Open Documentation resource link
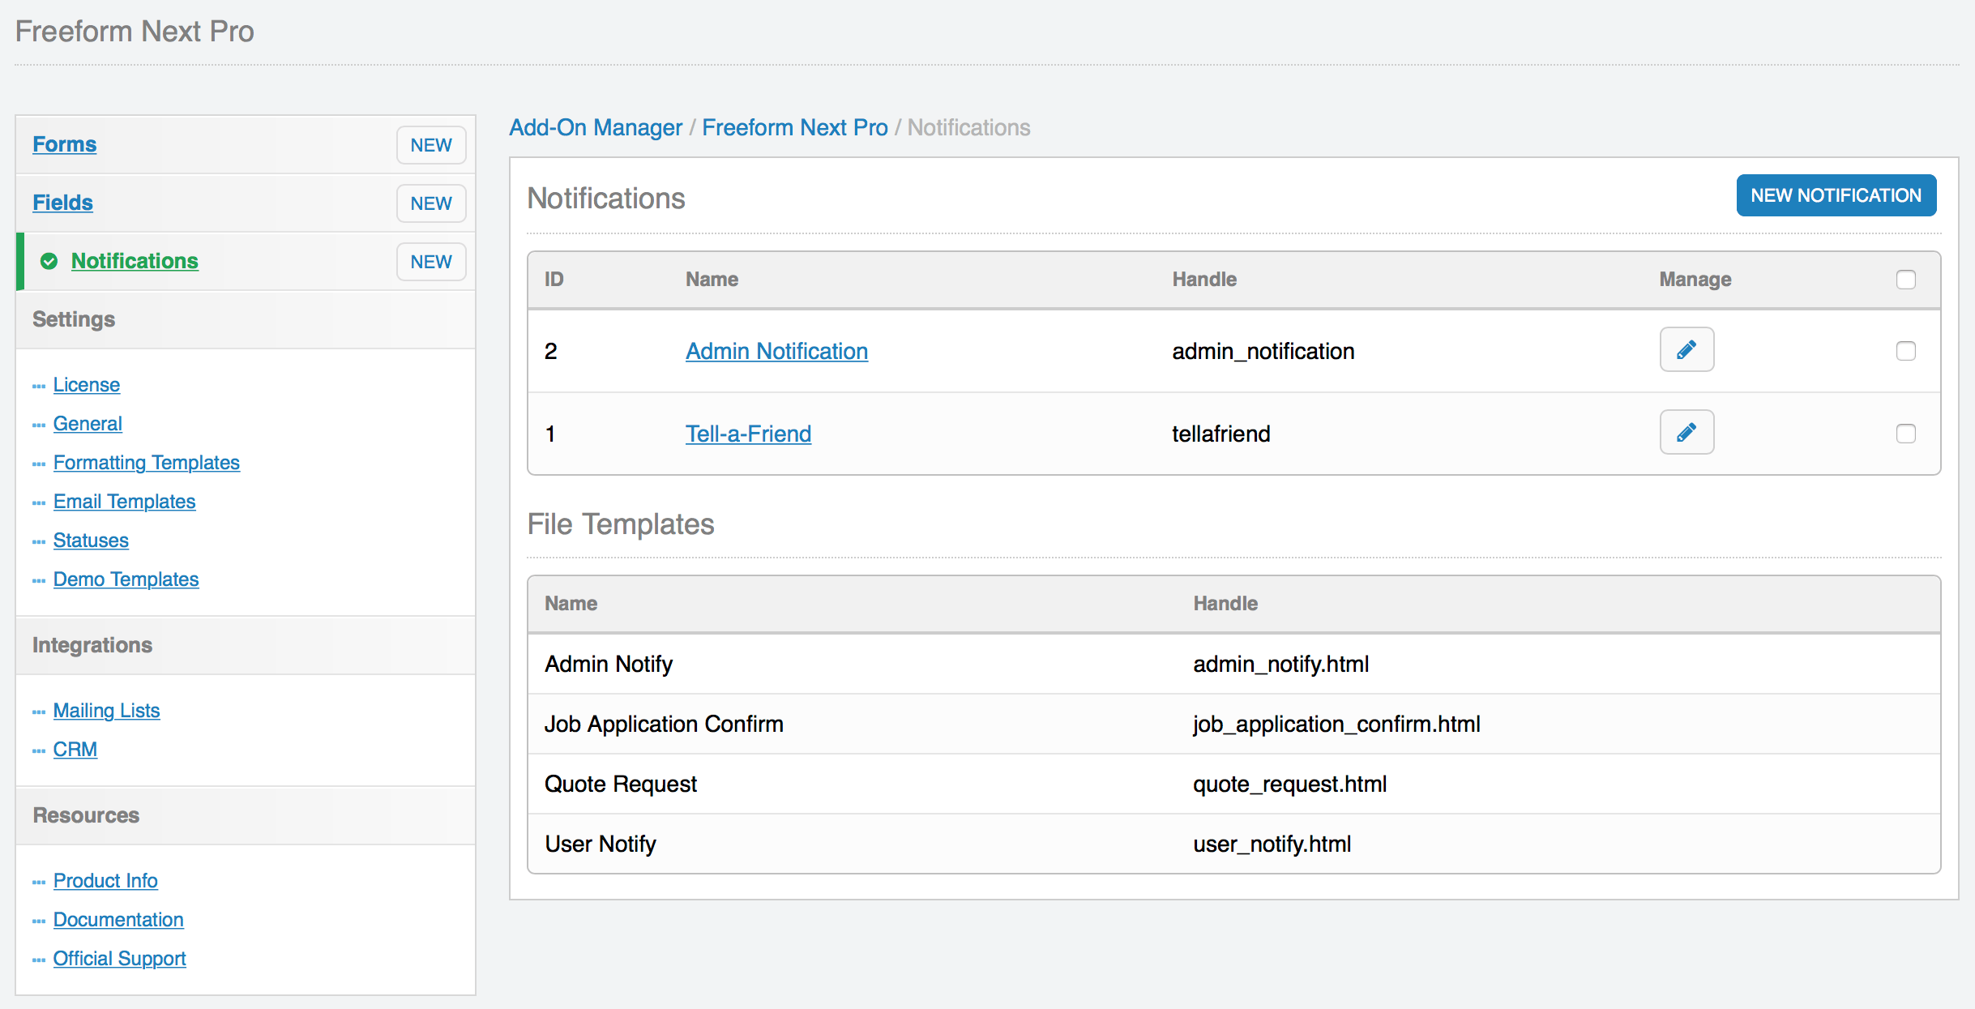The height and width of the screenshot is (1009, 1975). (118, 920)
